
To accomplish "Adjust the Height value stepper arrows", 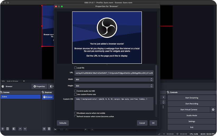I will pyautogui.click(x=151, y=86).
